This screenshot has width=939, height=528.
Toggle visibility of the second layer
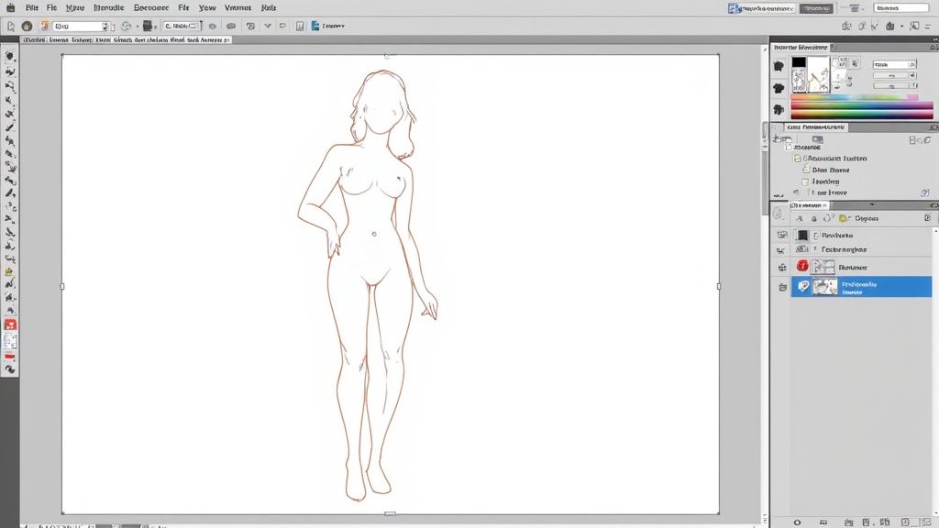point(781,250)
